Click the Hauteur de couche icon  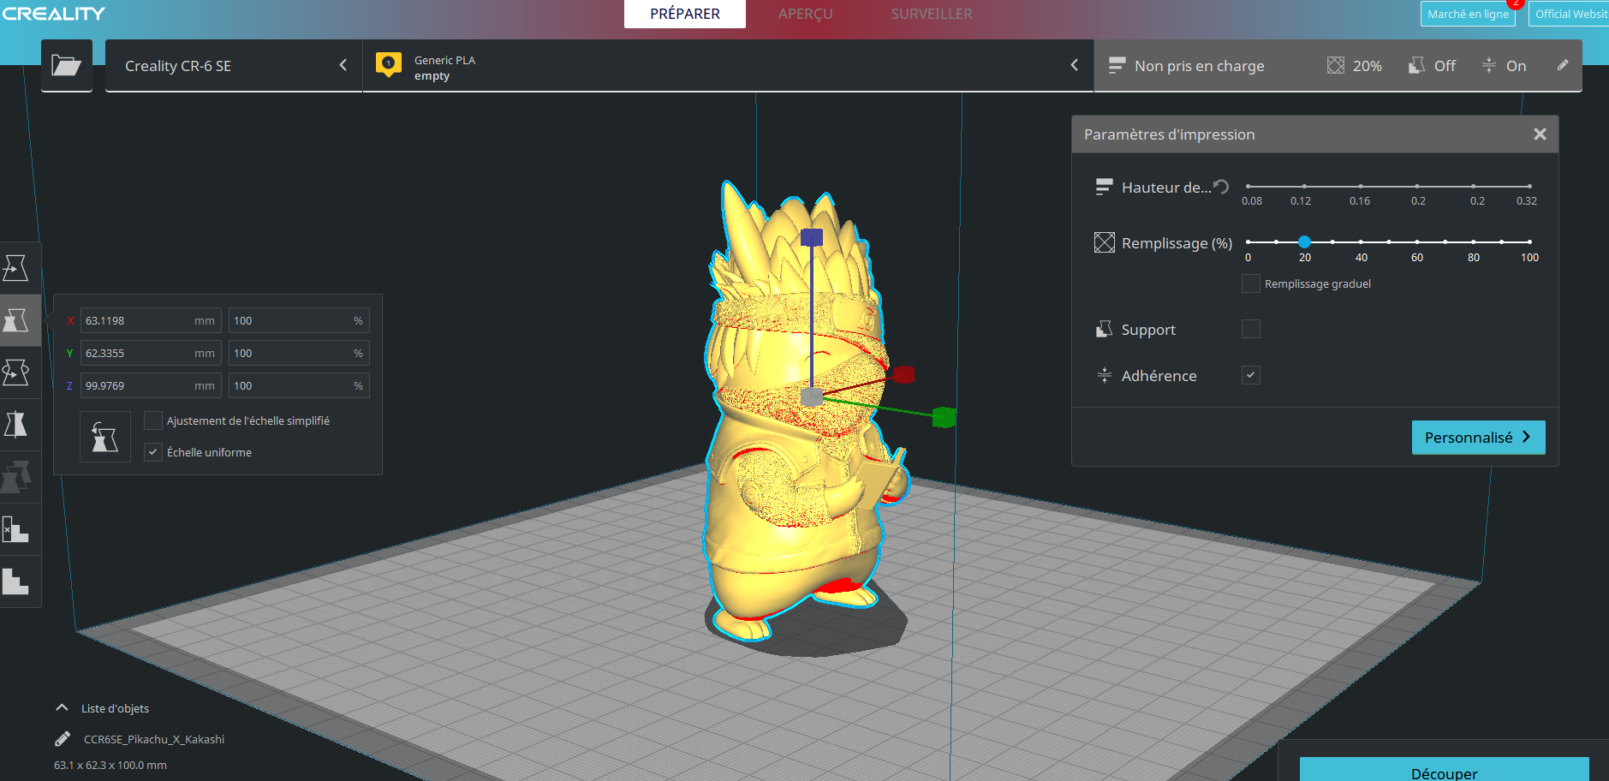1105,187
